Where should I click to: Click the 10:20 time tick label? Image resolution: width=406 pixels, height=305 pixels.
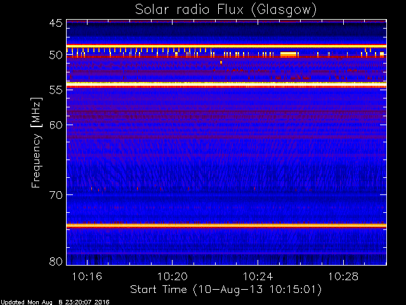pyautogui.click(x=173, y=276)
